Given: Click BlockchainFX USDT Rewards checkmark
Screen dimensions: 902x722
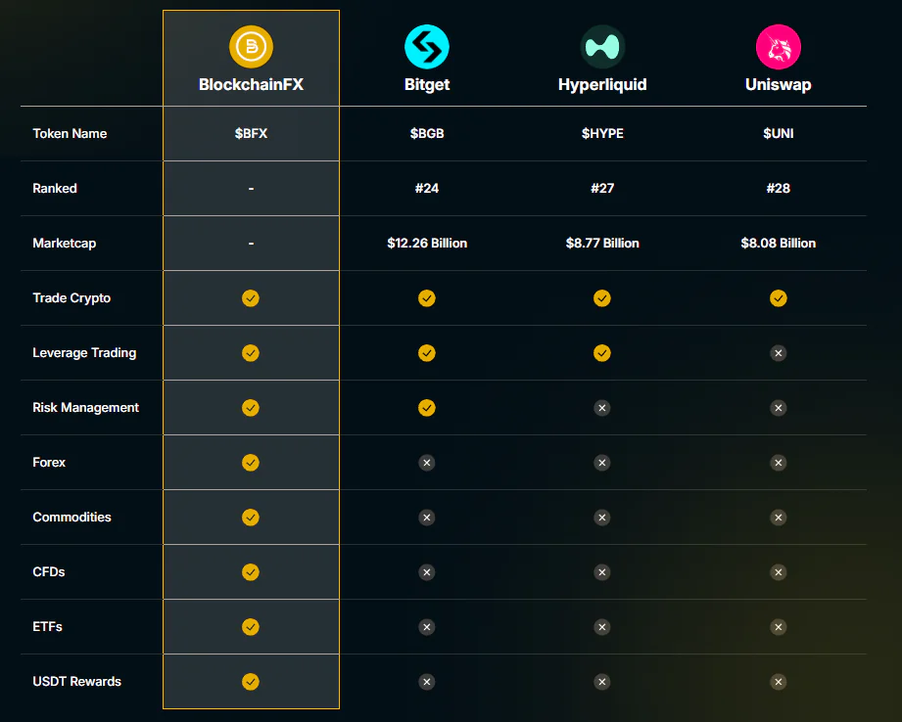Looking at the screenshot, I should click(x=251, y=681).
